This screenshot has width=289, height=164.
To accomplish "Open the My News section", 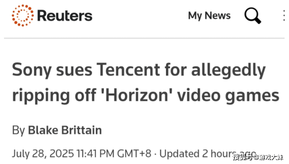I will pos(209,16).
